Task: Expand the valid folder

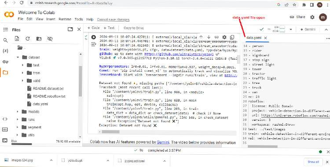Action: point(22,81)
